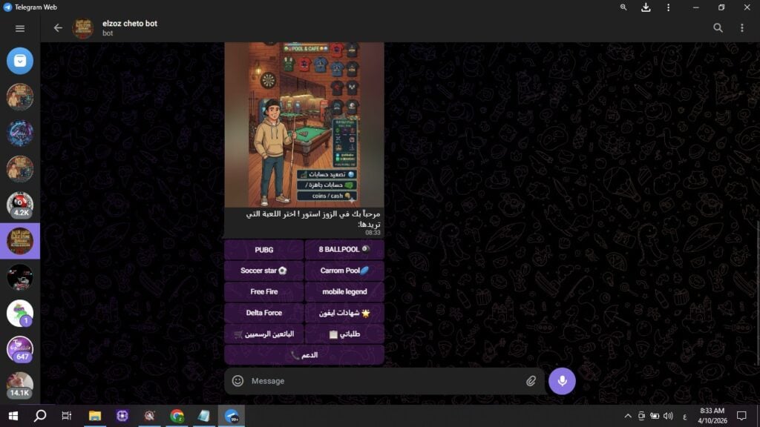Screen dimensions: 760x427
Task: Open the chat with 14.1K unread badge
Action: click(20, 385)
